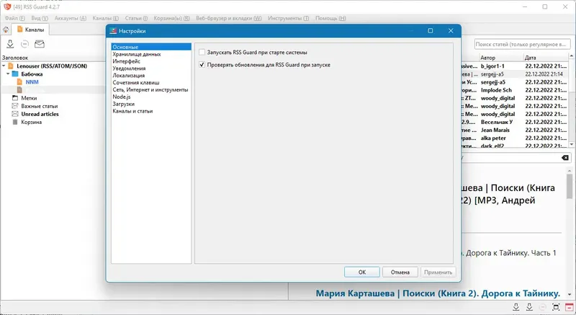The width and height of the screenshot is (576, 315).
Task: Select Уведомления settings category
Action: pyautogui.click(x=151, y=68)
